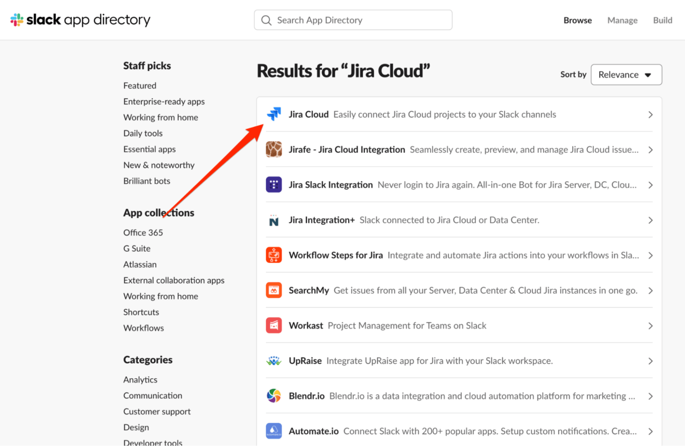Select the Browse tab in header
This screenshot has height=446, width=685.
(577, 21)
